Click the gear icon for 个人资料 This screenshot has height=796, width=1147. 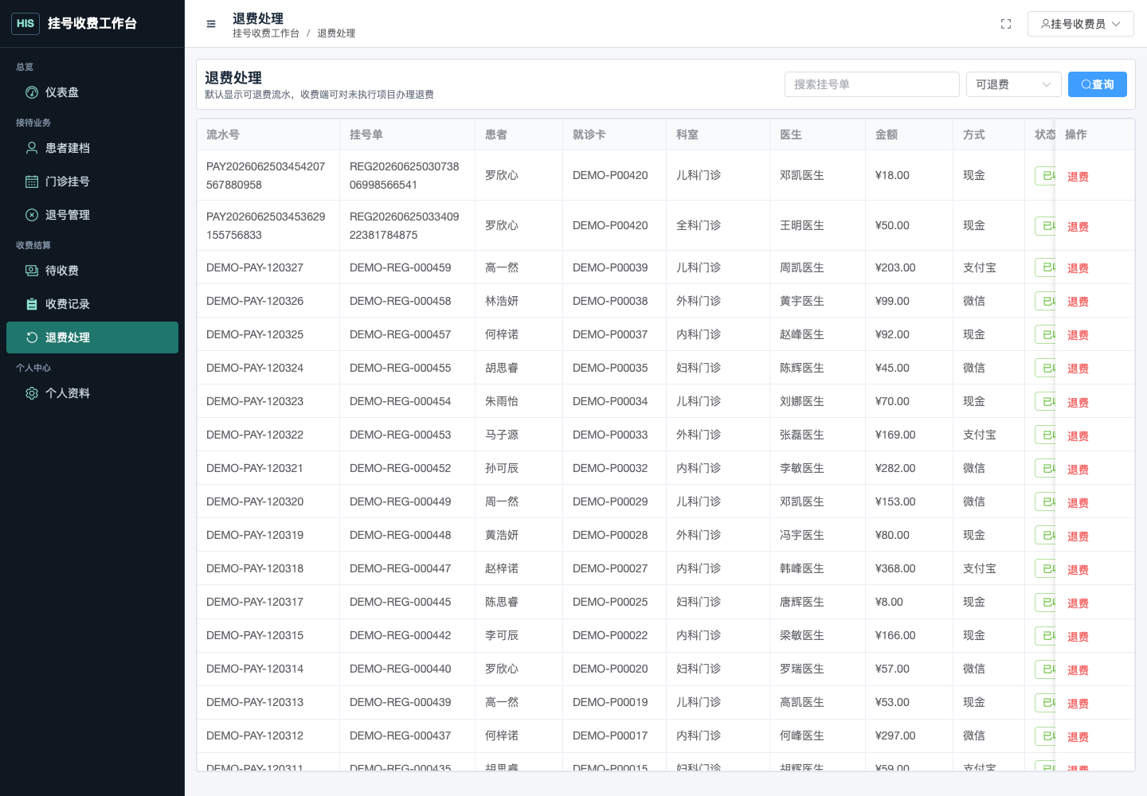[32, 393]
